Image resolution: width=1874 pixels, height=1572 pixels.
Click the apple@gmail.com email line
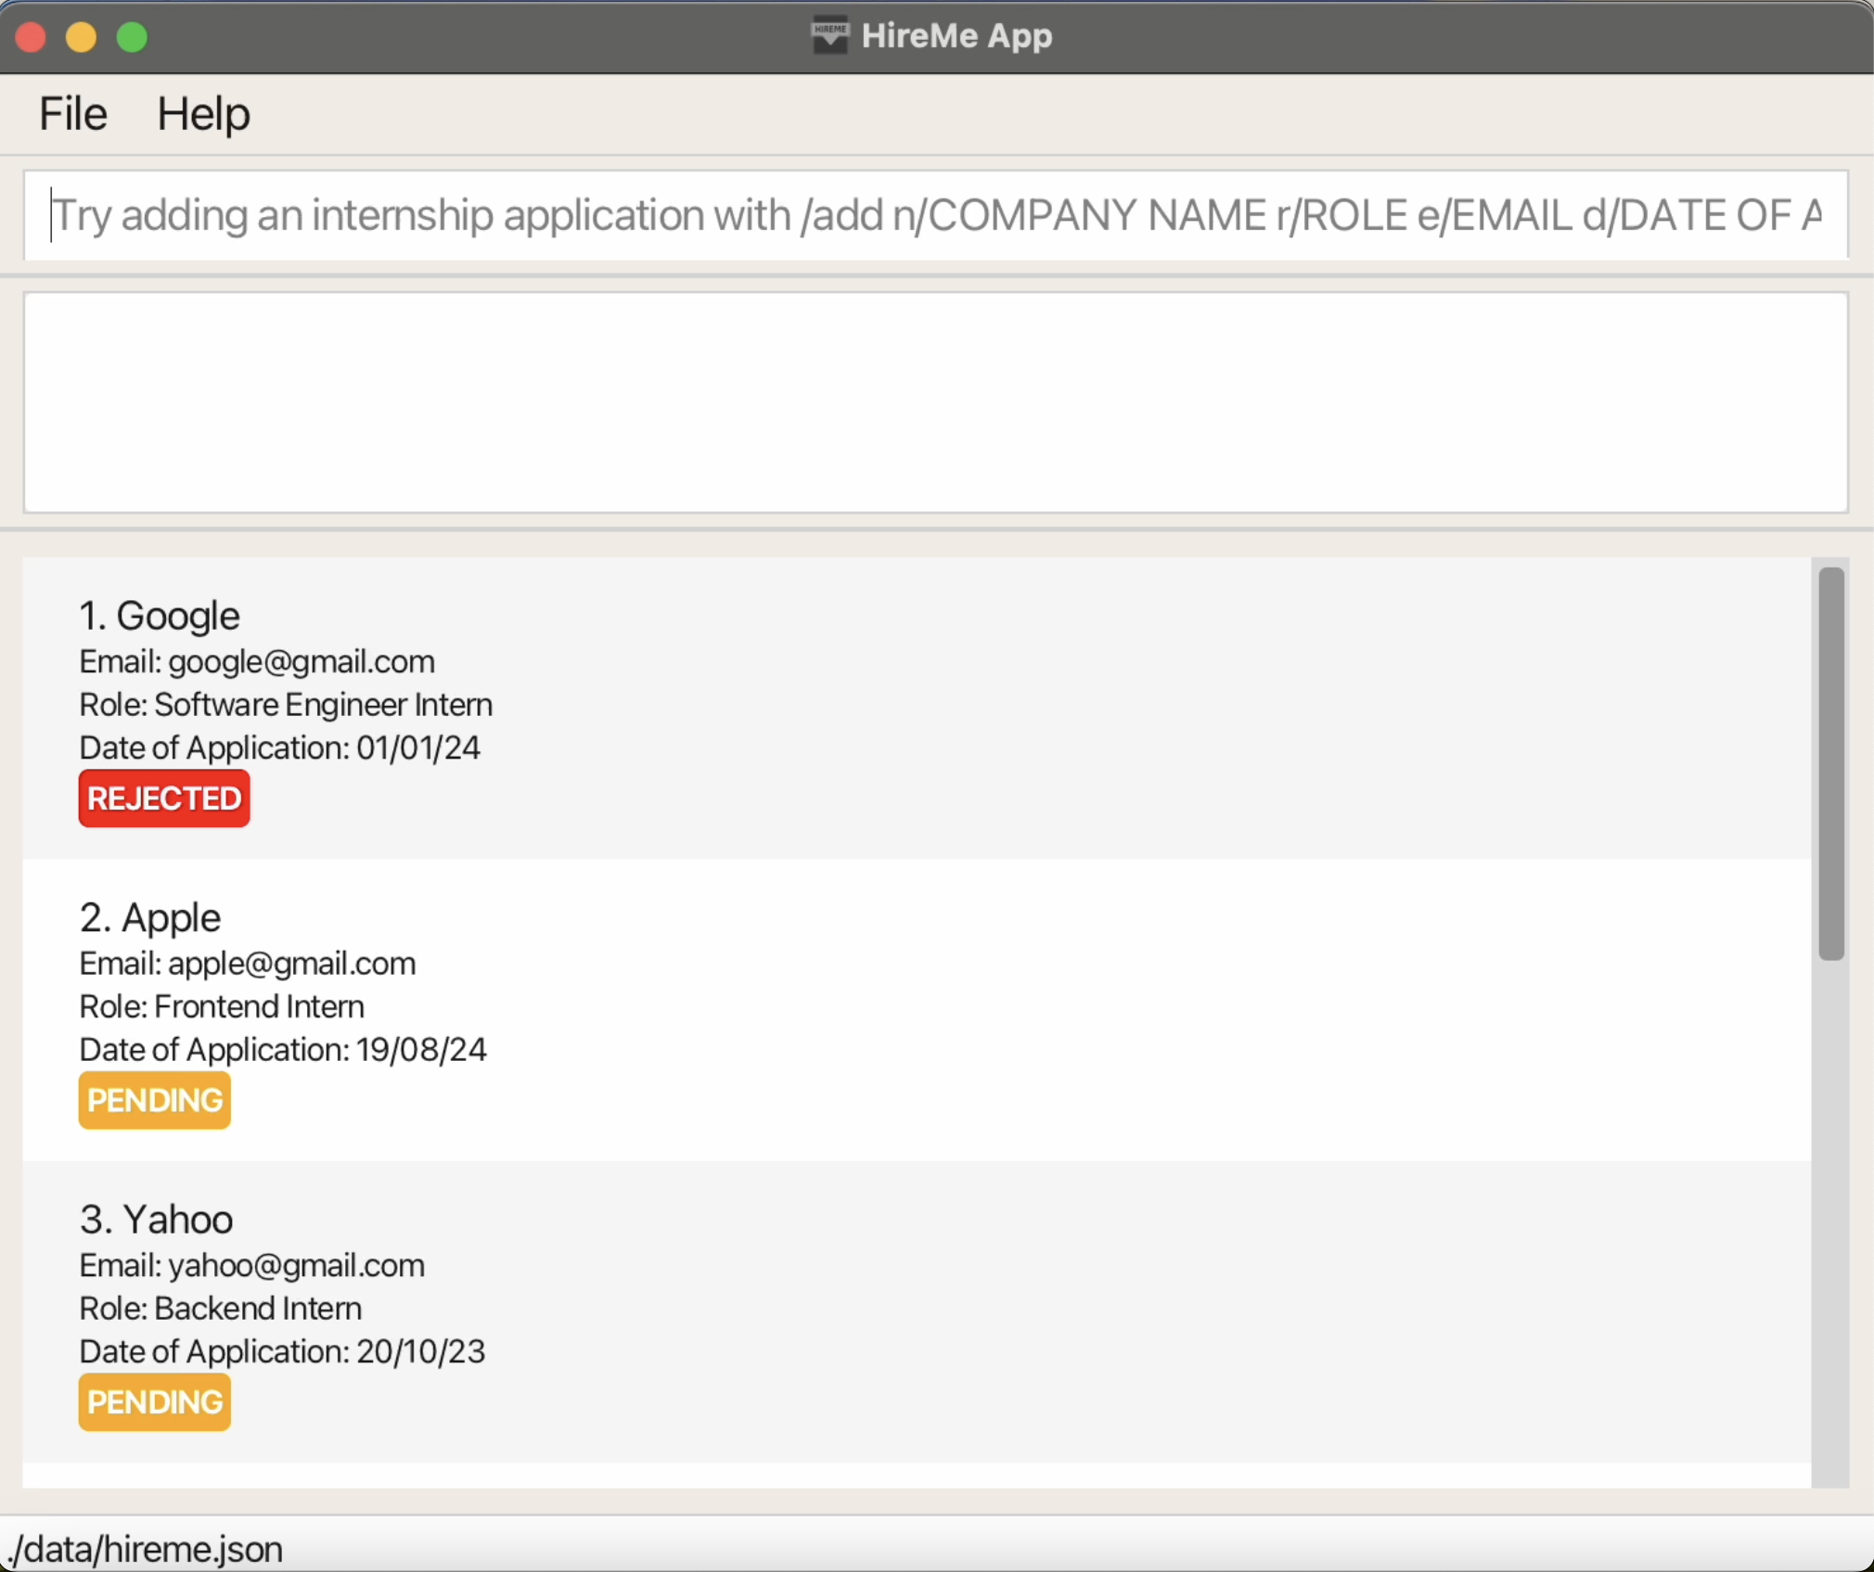click(x=248, y=964)
